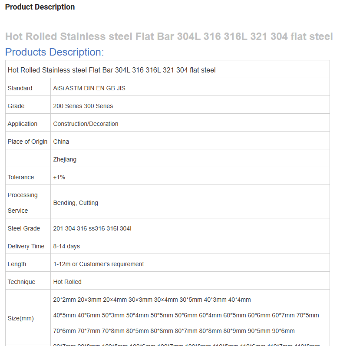Click the '201 304 316 ss316' steel grade value
This screenshot has width=363, height=346.
pyautogui.click(x=92, y=228)
